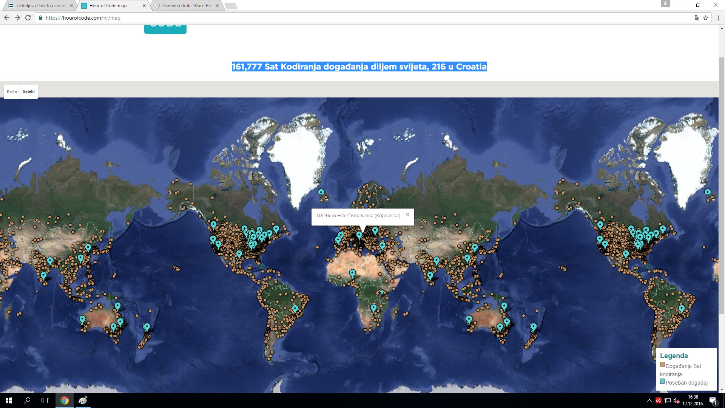Click the Iceland pin nearest the popup

click(321, 193)
